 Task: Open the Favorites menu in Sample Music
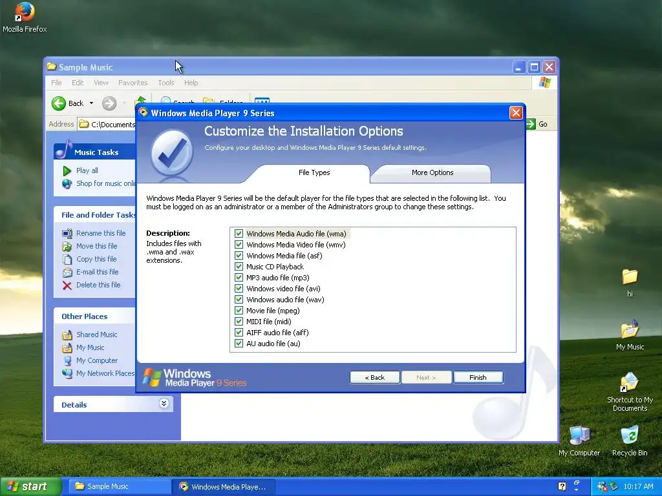pyautogui.click(x=133, y=83)
